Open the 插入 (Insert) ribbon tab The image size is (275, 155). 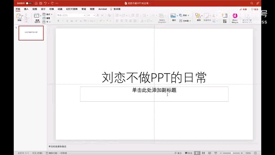point(26,9)
